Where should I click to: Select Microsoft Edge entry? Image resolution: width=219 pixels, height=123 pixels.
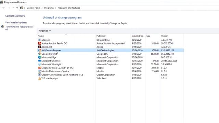49,57
